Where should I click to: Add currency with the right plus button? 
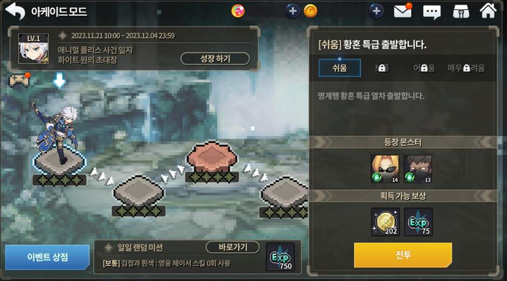click(376, 11)
